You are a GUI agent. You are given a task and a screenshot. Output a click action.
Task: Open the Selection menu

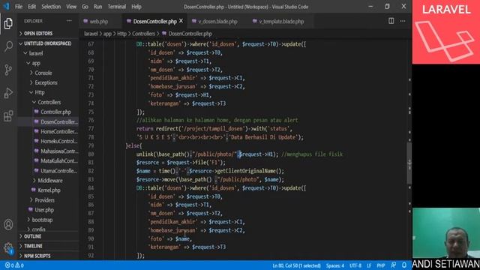pos(51,7)
